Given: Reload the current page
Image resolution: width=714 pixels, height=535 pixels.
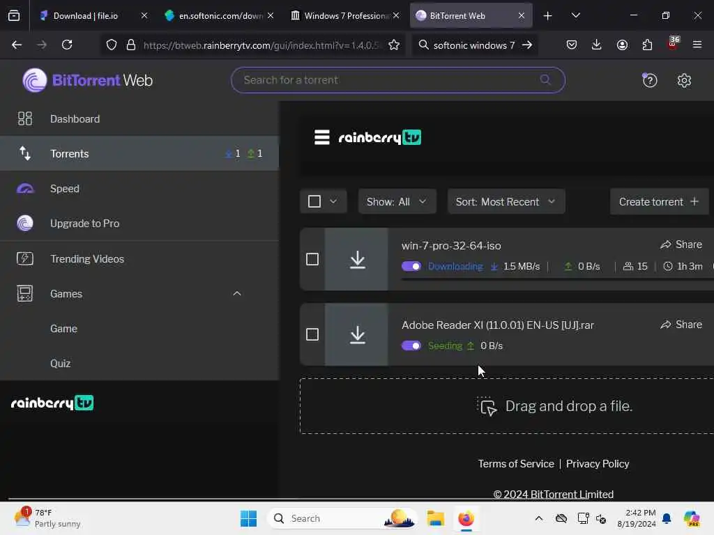Looking at the screenshot, I should pyautogui.click(x=67, y=45).
